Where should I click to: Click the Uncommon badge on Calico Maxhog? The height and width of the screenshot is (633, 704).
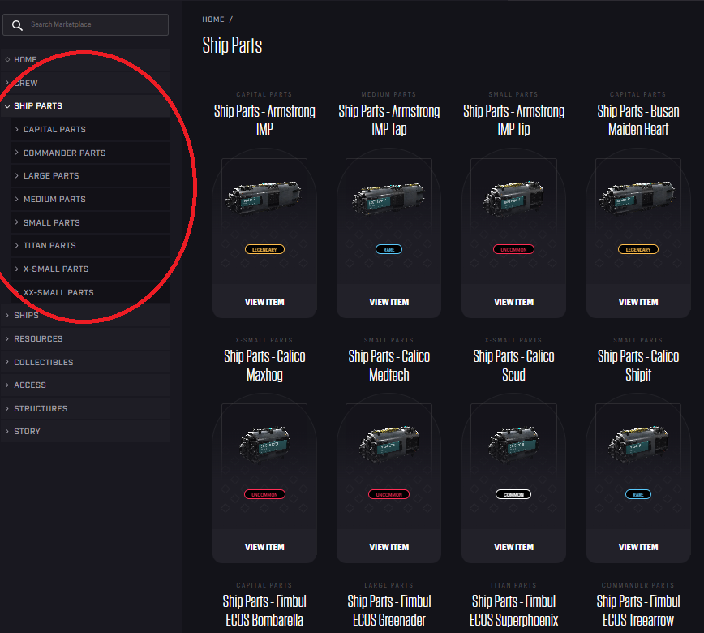point(264,494)
